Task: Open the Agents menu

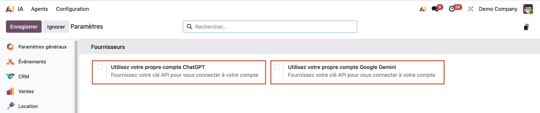Action: pos(39,9)
